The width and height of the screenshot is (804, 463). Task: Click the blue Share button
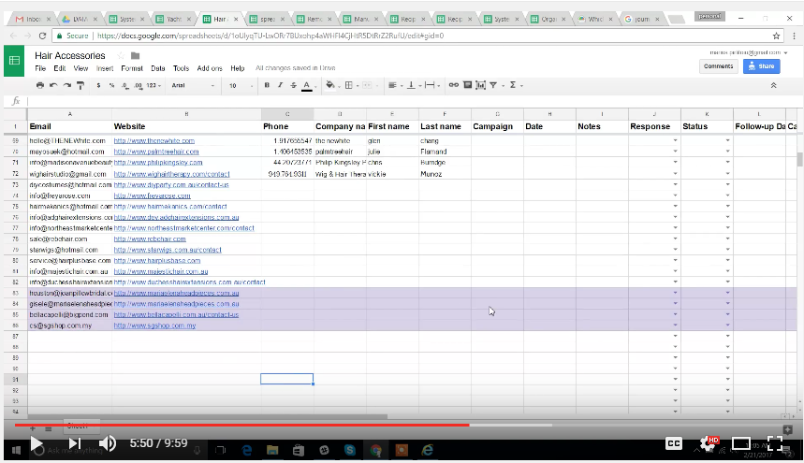click(x=761, y=66)
